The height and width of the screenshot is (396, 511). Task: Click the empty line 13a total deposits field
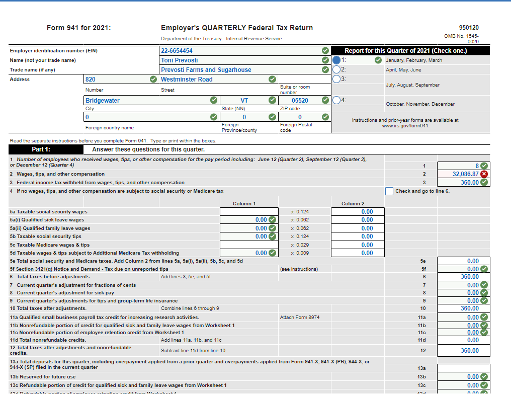coord(463,368)
